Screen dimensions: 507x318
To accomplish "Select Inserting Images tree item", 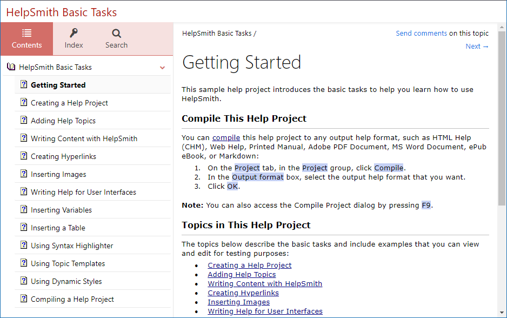I will [92, 174].
